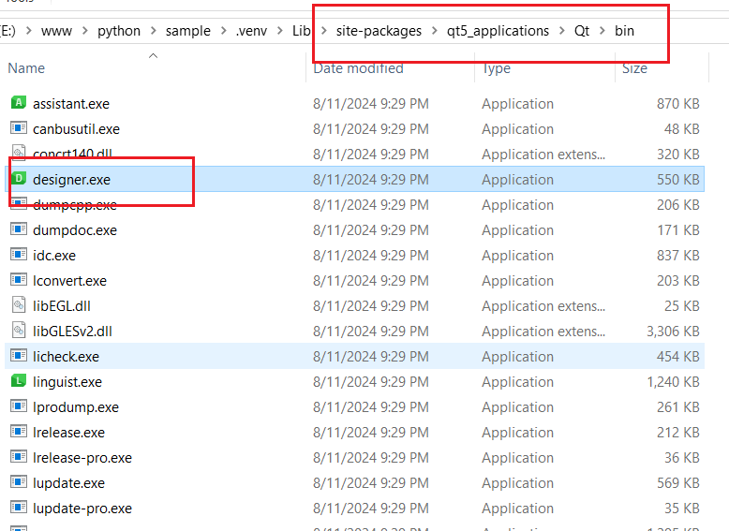Click the idc.exe file icon
The width and height of the screenshot is (729, 531).
coord(18,255)
